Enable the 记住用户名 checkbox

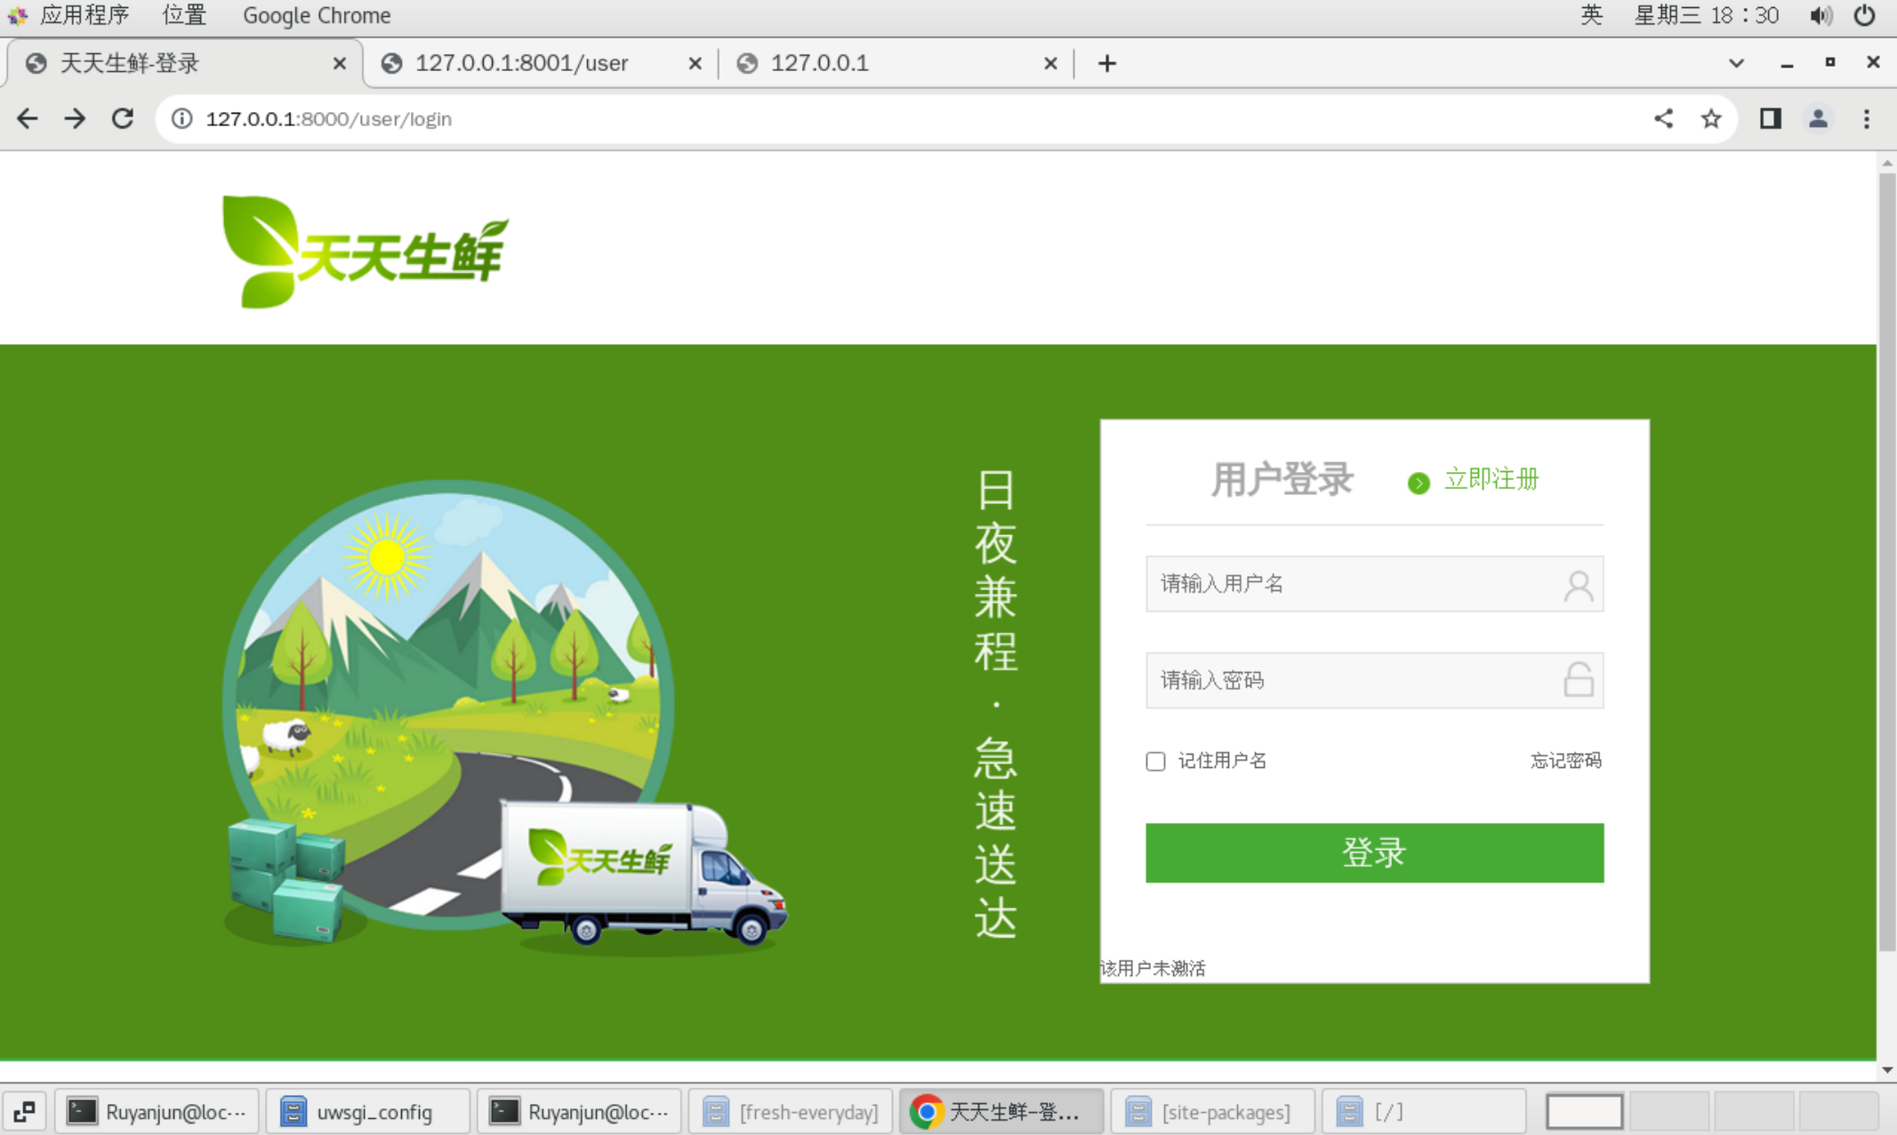click(1154, 761)
